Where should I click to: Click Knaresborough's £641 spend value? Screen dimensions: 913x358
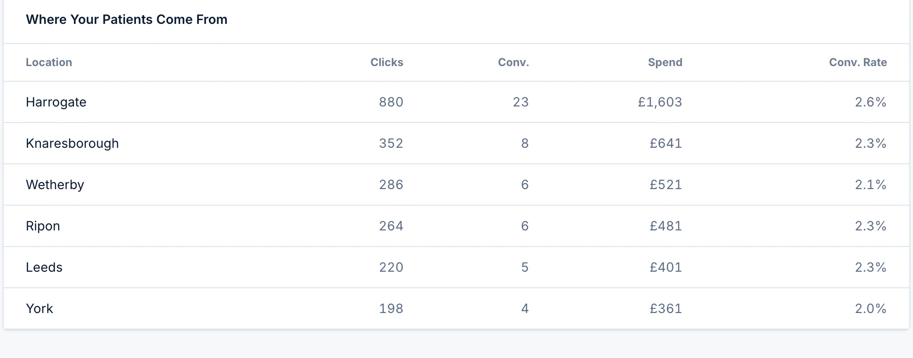[x=666, y=143]
